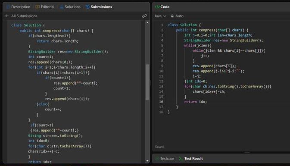Click the Saved status text
This screenshot has height=166, width=290.
(159, 147)
